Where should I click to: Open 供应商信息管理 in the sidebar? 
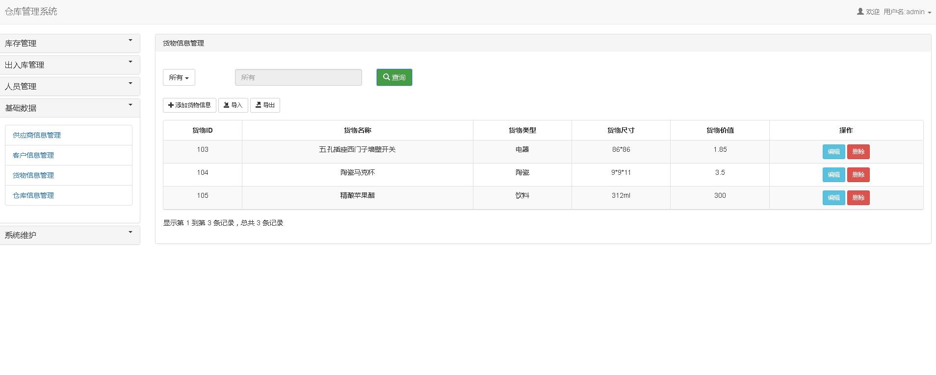point(37,135)
